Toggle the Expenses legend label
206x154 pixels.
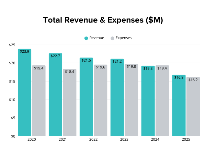(x=123, y=38)
